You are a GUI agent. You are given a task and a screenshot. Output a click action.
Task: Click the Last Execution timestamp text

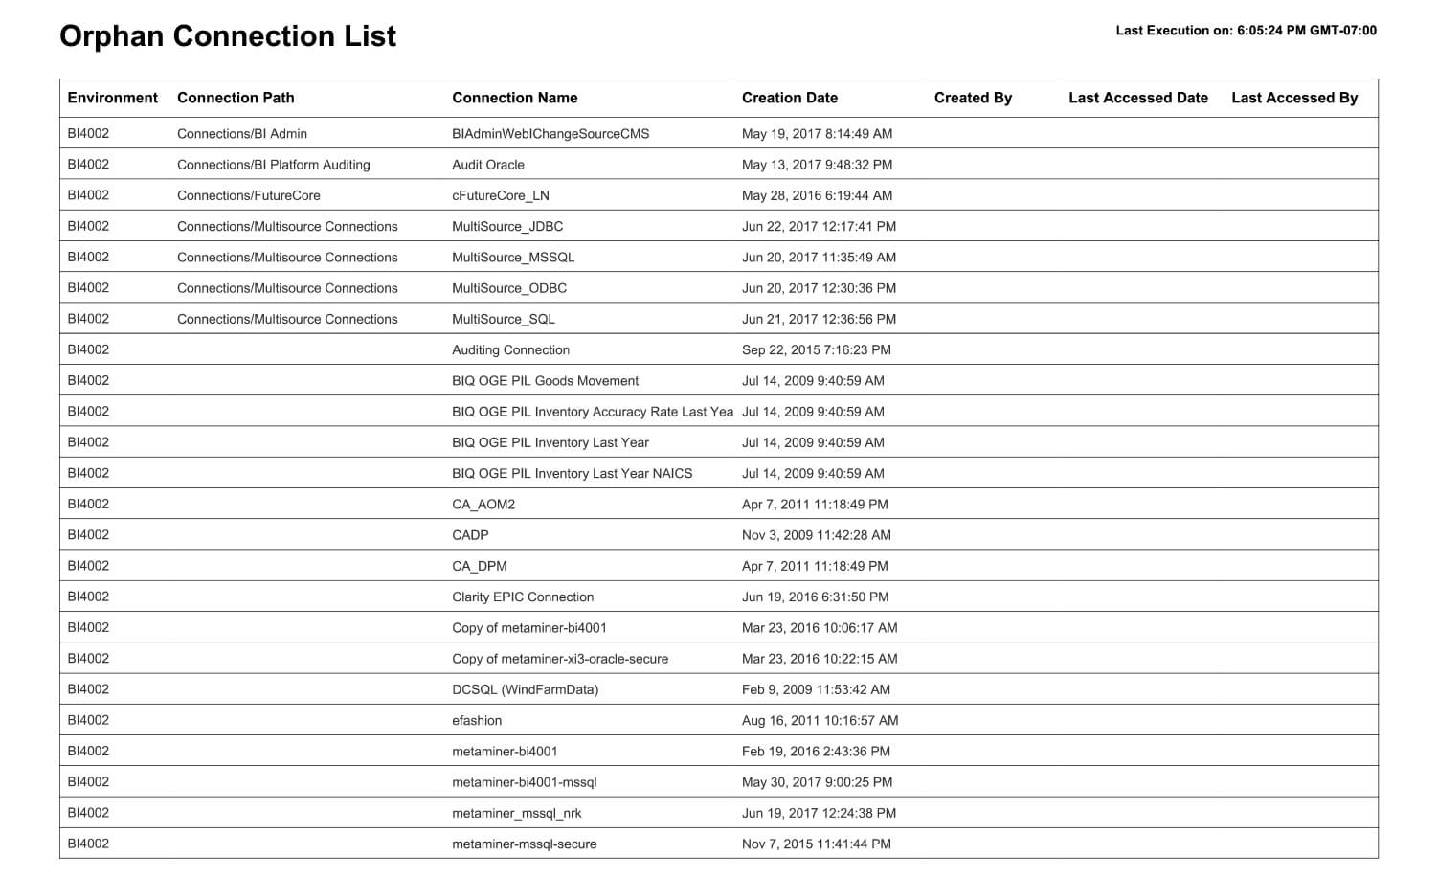click(x=1246, y=31)
